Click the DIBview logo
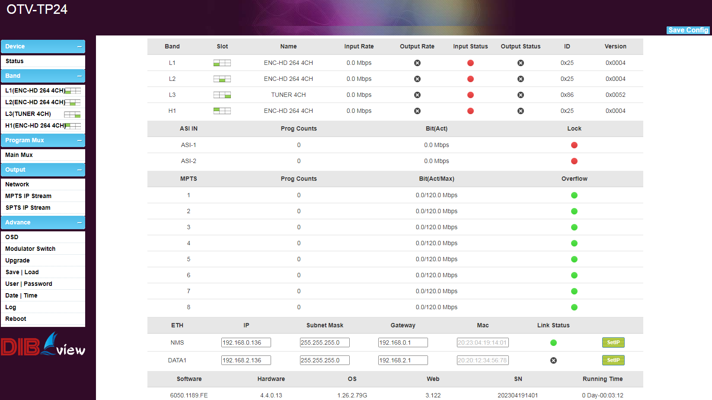 coord(43,345)
